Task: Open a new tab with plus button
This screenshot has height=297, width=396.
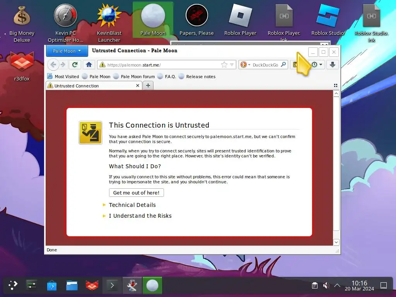Action: coord(148,85)
